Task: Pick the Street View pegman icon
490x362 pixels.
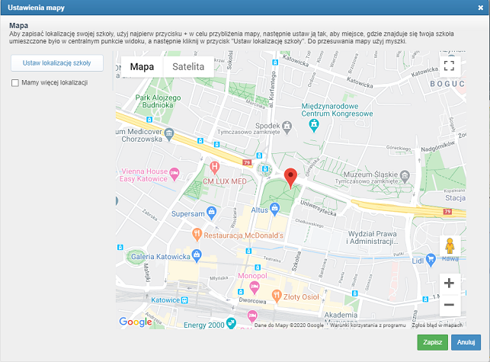Action: point(450,245)
